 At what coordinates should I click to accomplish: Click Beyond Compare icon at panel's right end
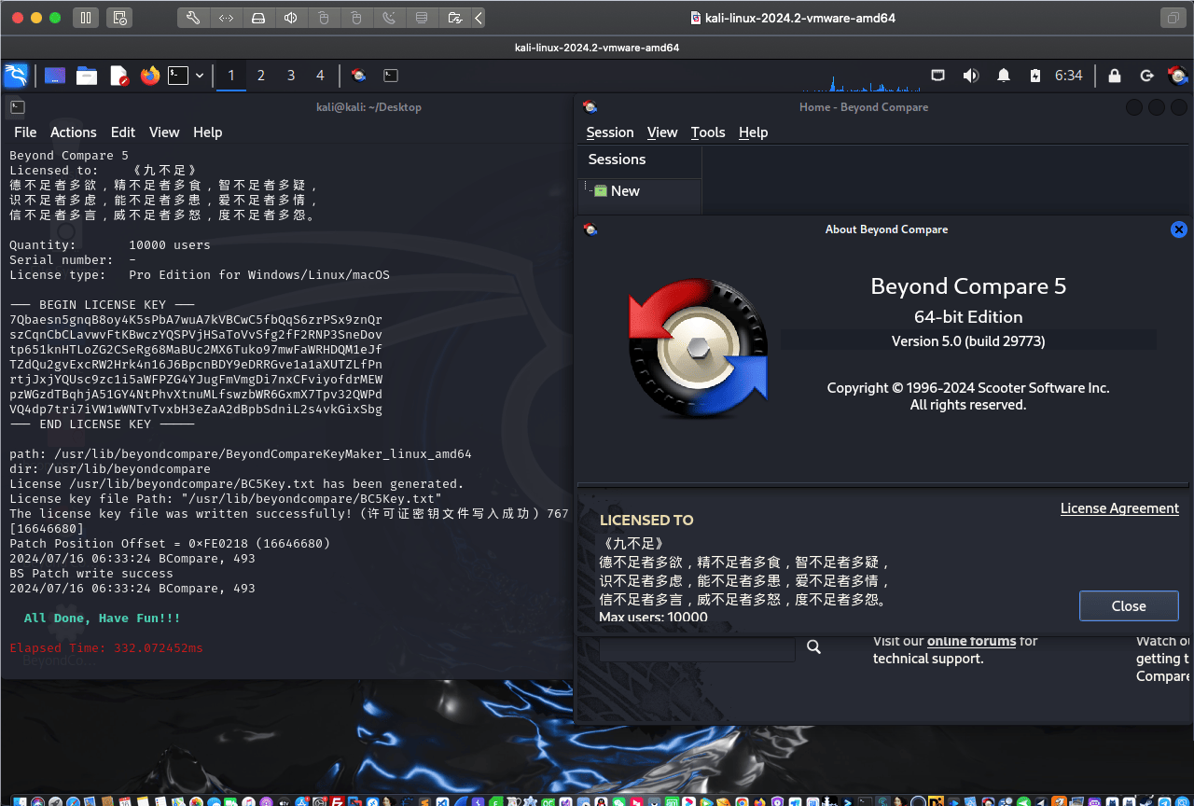pyautogui.click(x=1178, y=76)
